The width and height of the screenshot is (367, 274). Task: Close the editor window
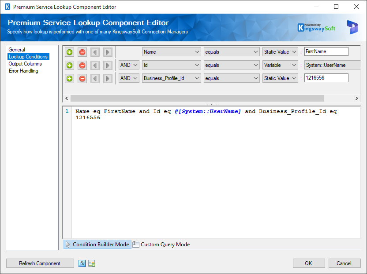pyautogui.click(x=356, y=7)
